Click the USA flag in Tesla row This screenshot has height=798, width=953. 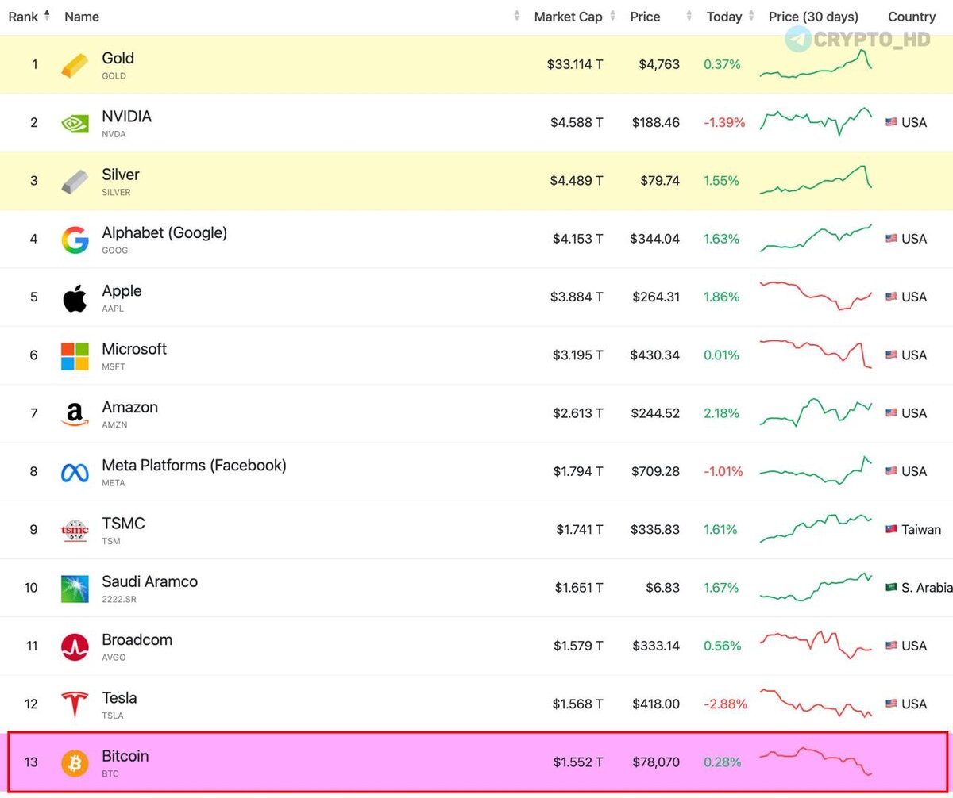click(x=891, y=704)
